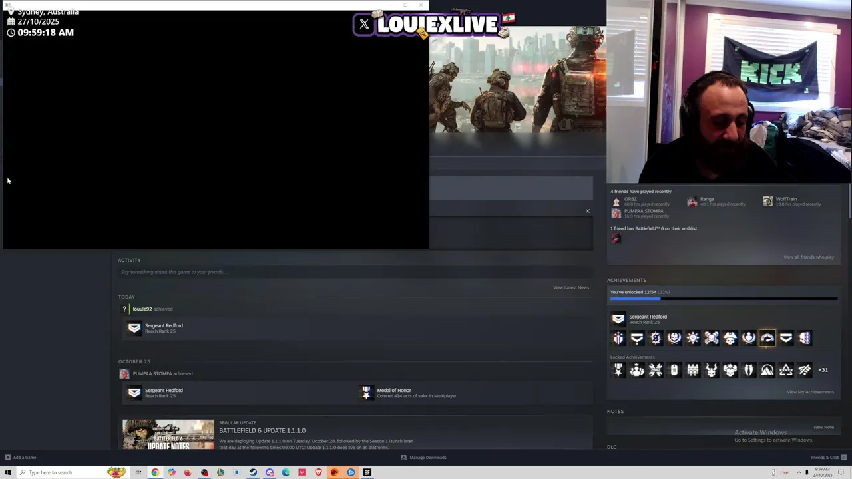Click the activity message input field
This screenshot has height=479, width=852.
coord(355,272)
